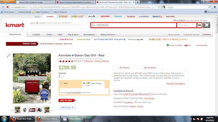Open the All Products search dropdown
Viewport: 218px width, 122px height.
tap(186, 25)
